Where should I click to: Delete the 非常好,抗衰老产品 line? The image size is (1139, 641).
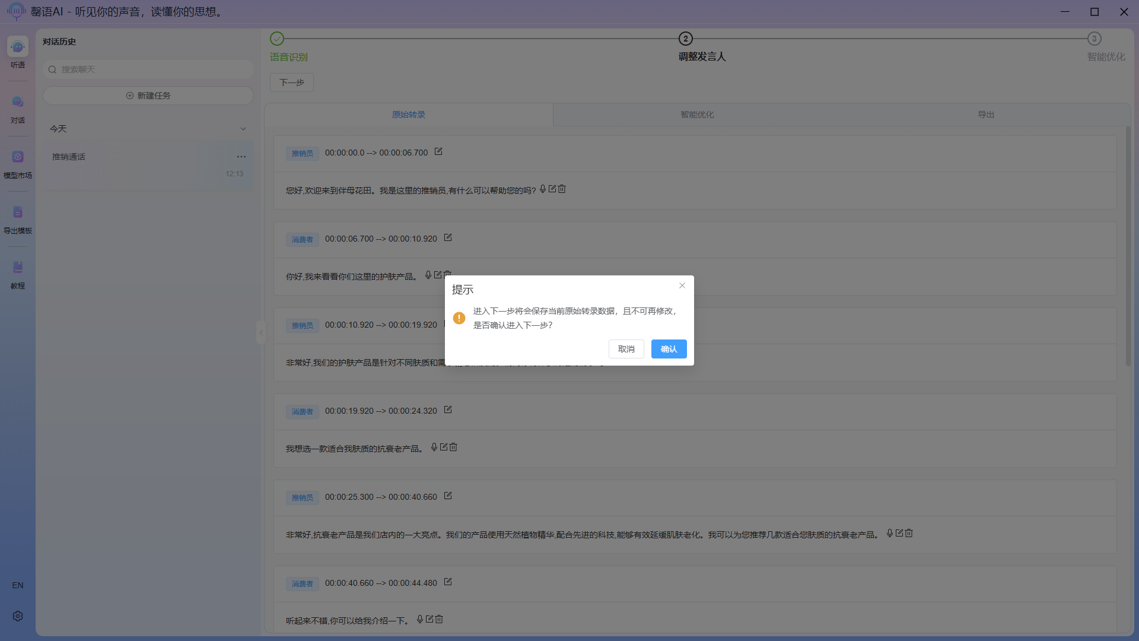click(909, 533)
